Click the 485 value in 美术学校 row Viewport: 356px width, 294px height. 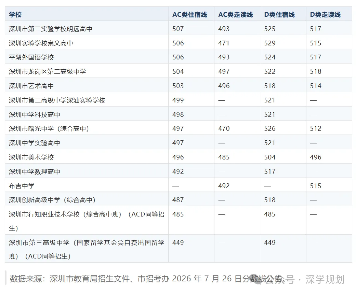(224, 157)
